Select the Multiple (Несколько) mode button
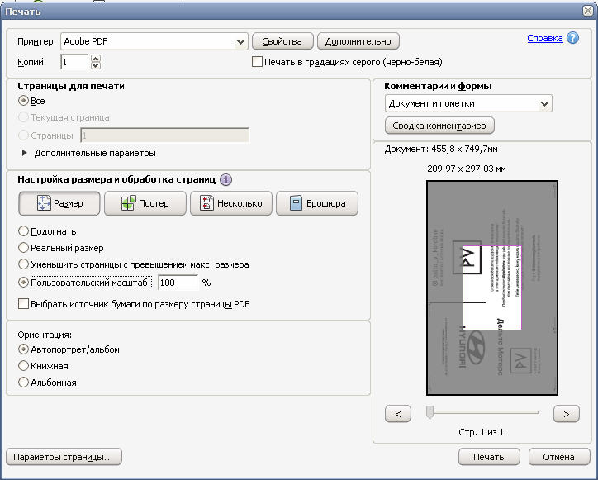The width and height of the screenshot is (598, 480). click(231, 203)
